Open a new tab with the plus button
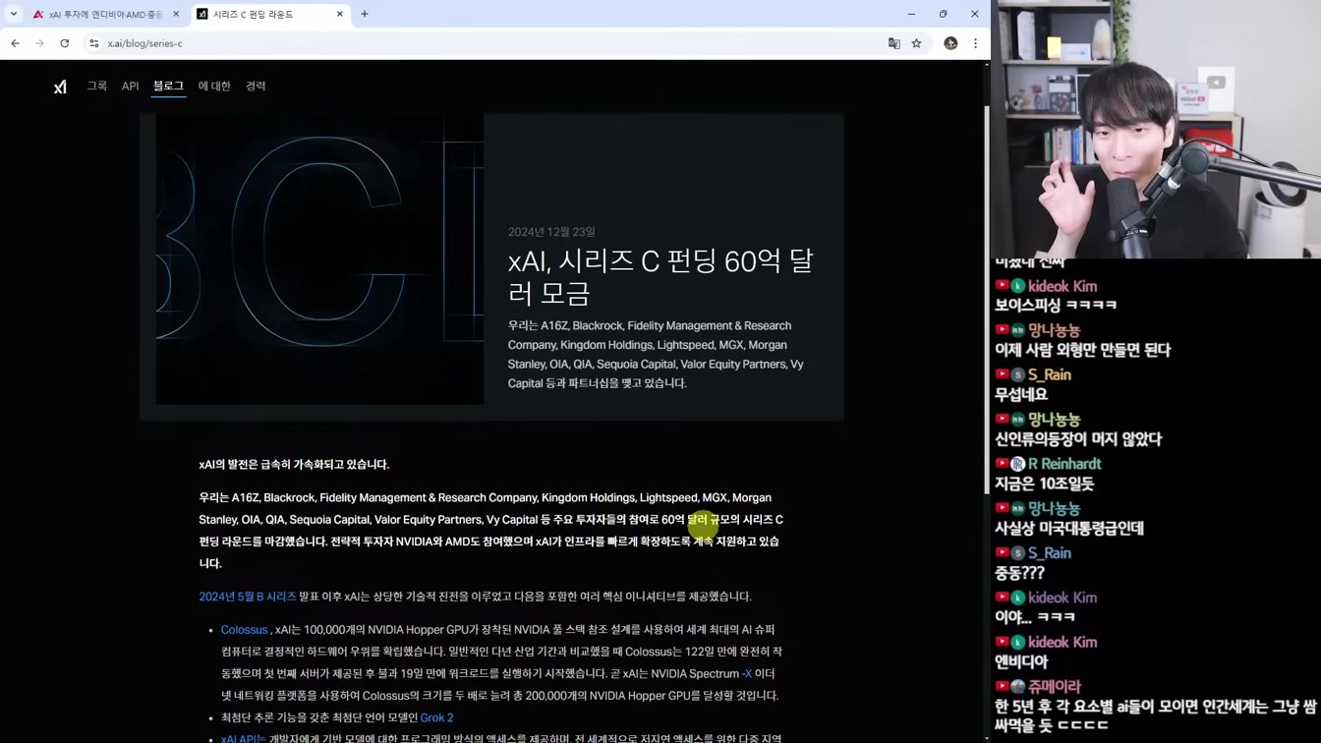The image size is (1321, 743). [x=365, y=14]
